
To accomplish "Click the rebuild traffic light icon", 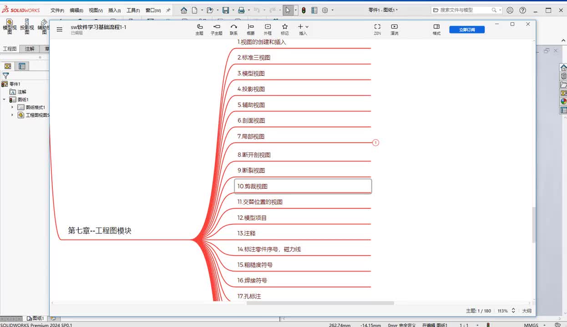I will click(304, 10).
